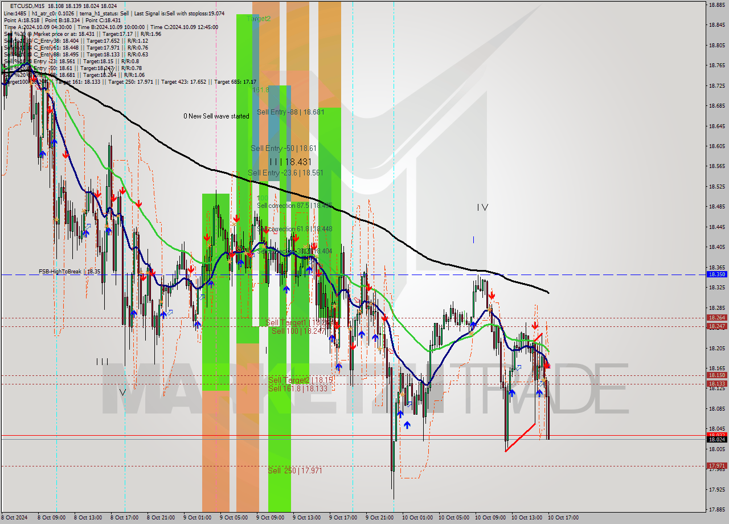Screen dimensions: 729x524
Task: Click the red 18.150 price tag
Action: coord(716,375)
